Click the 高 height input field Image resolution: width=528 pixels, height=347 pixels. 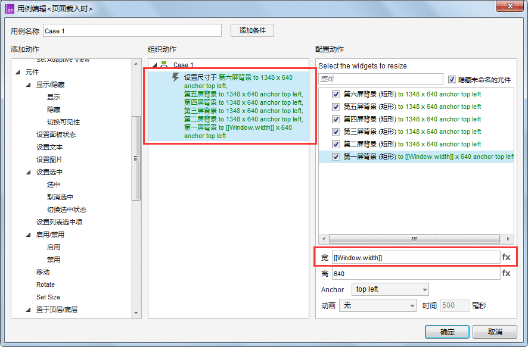point(416,274)
